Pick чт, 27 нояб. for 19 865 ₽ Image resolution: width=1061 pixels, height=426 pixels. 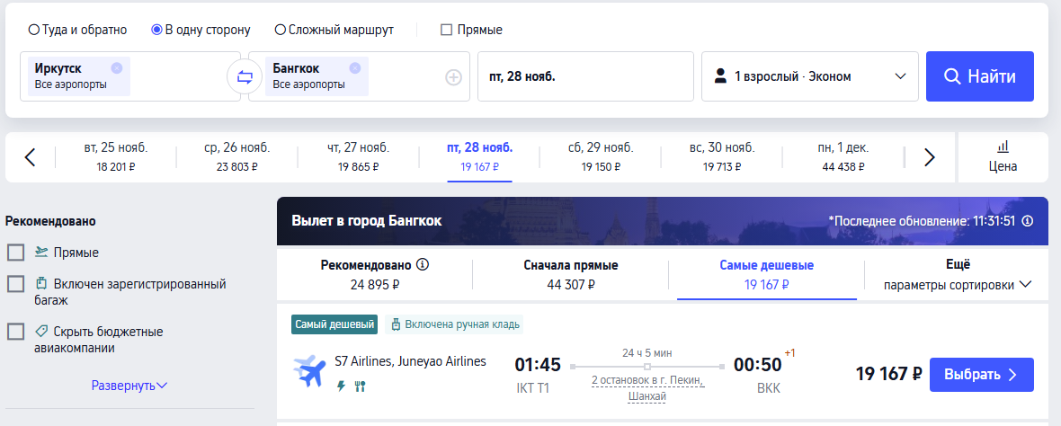pos(358,157)
